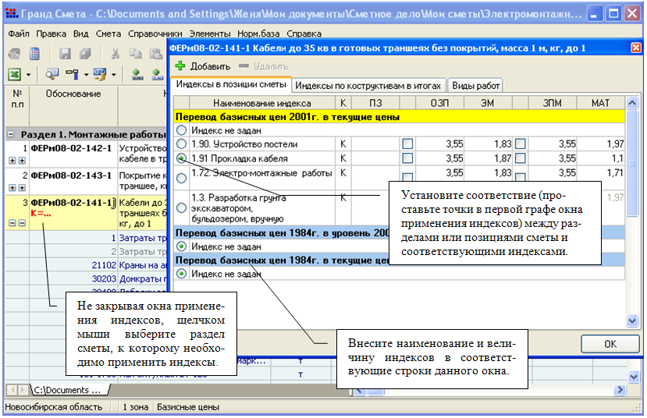Click the save floppy disk icon
The height and width of the screenshot is (418, 647).
click(x=65, y=54)
